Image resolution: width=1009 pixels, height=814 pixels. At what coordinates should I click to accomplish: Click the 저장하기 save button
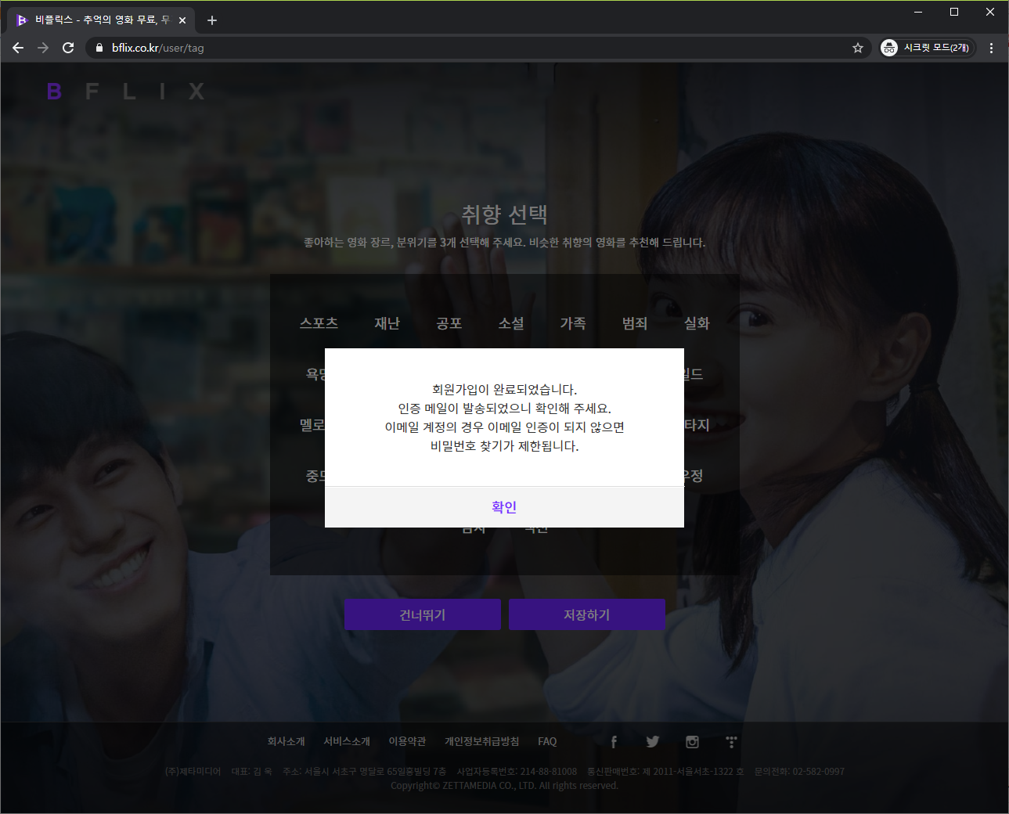(x=587, y=614)
